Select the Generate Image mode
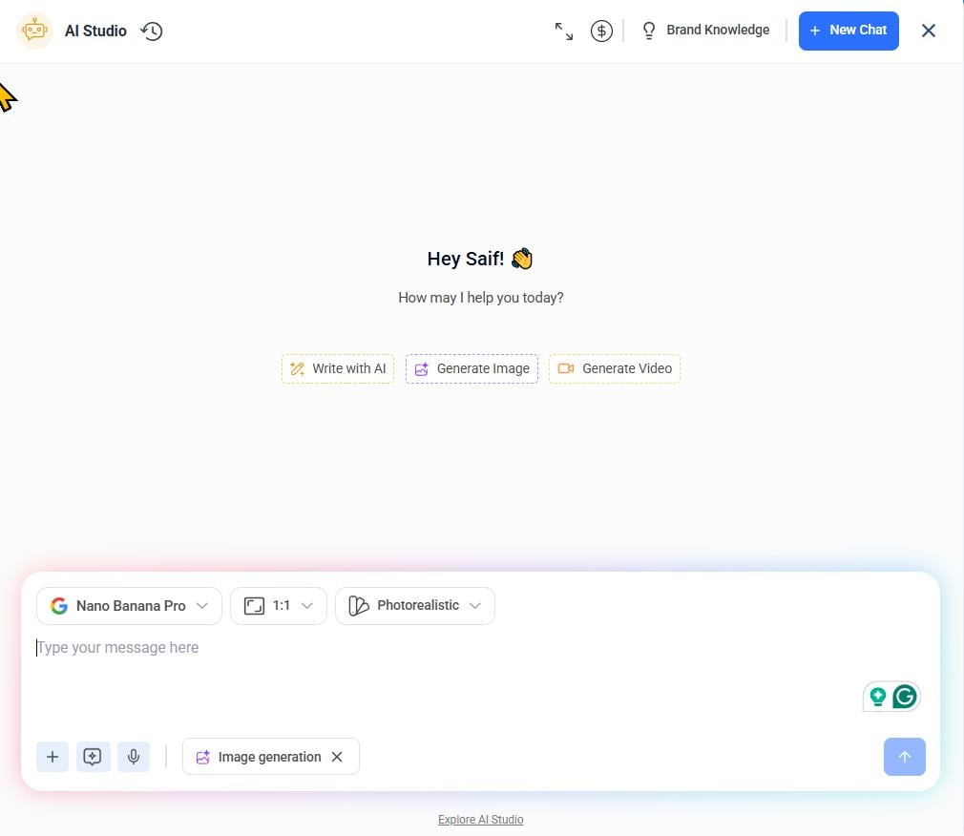This screenshot has height=836, width=964. [x=472, y=368]
